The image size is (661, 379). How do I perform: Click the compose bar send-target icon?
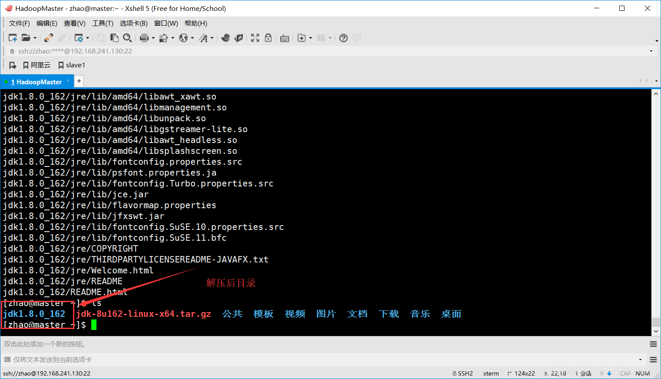pyautogui.click(x=7, y=359)
